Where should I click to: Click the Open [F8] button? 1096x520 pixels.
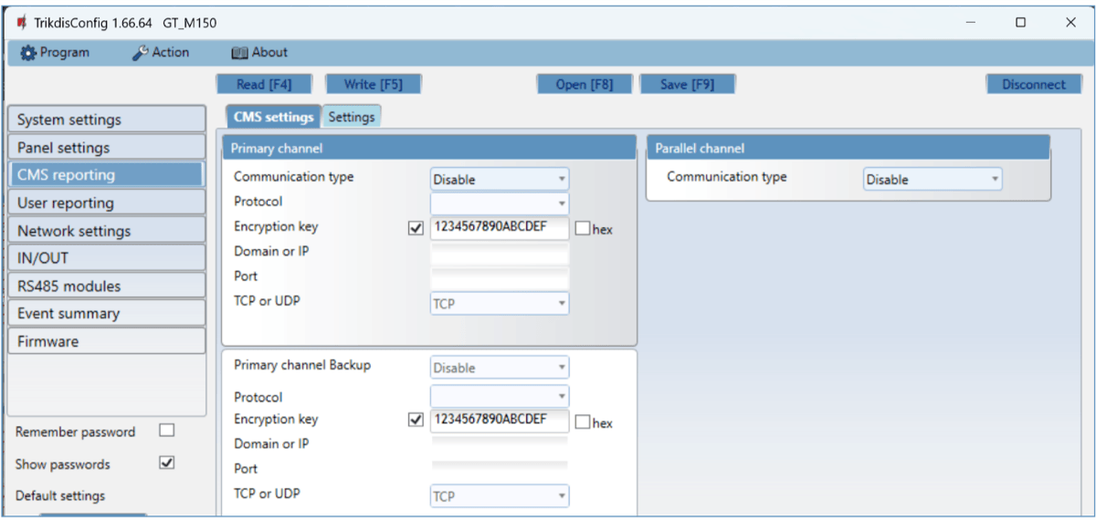coord(584,85)
